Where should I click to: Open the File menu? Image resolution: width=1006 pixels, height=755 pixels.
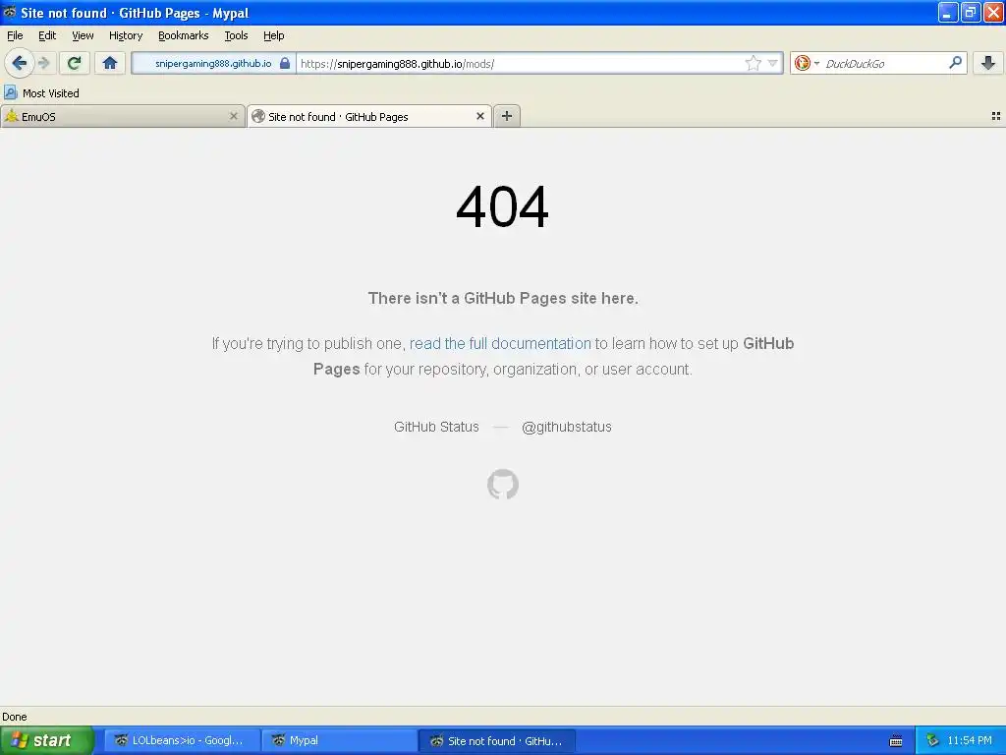(x=15, y=36)
